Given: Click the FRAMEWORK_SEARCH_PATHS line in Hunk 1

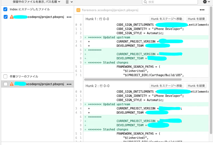Looking at the screenshot, I should [146, 67].
